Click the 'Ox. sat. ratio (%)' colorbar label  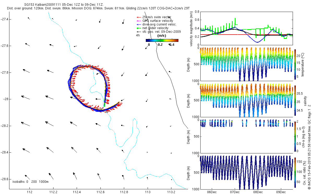(x=304, y=172)
